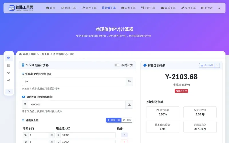Open the 娱乐工具 menu
Screen dimensions: 229x143
(x=168, y=8)
